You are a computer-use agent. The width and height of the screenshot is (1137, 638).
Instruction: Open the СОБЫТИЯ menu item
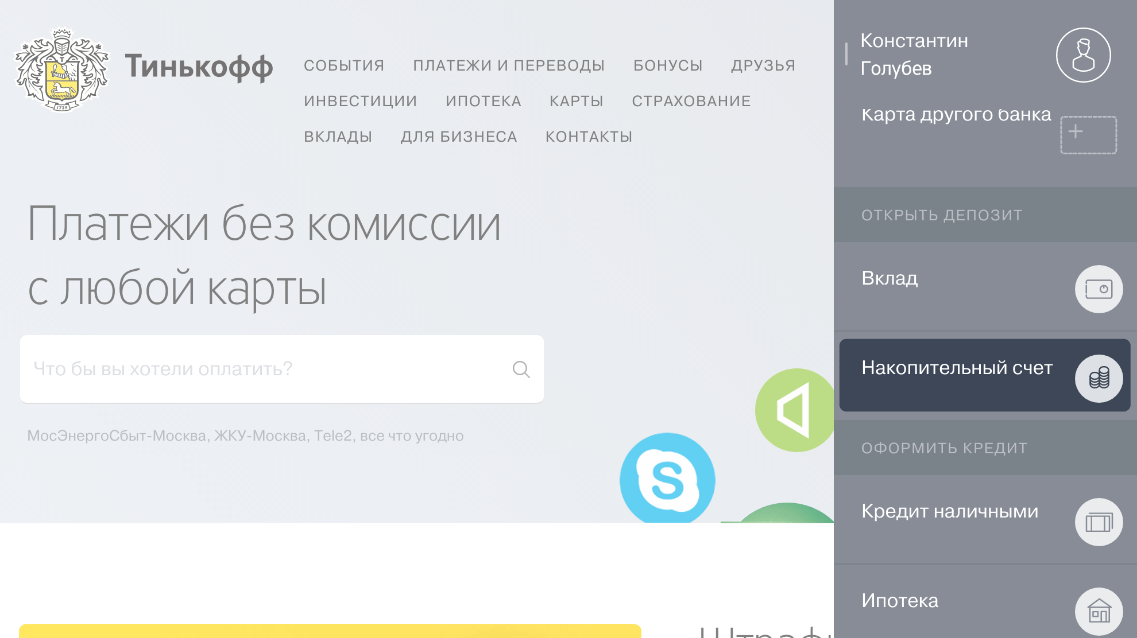[x=344, y=65]
